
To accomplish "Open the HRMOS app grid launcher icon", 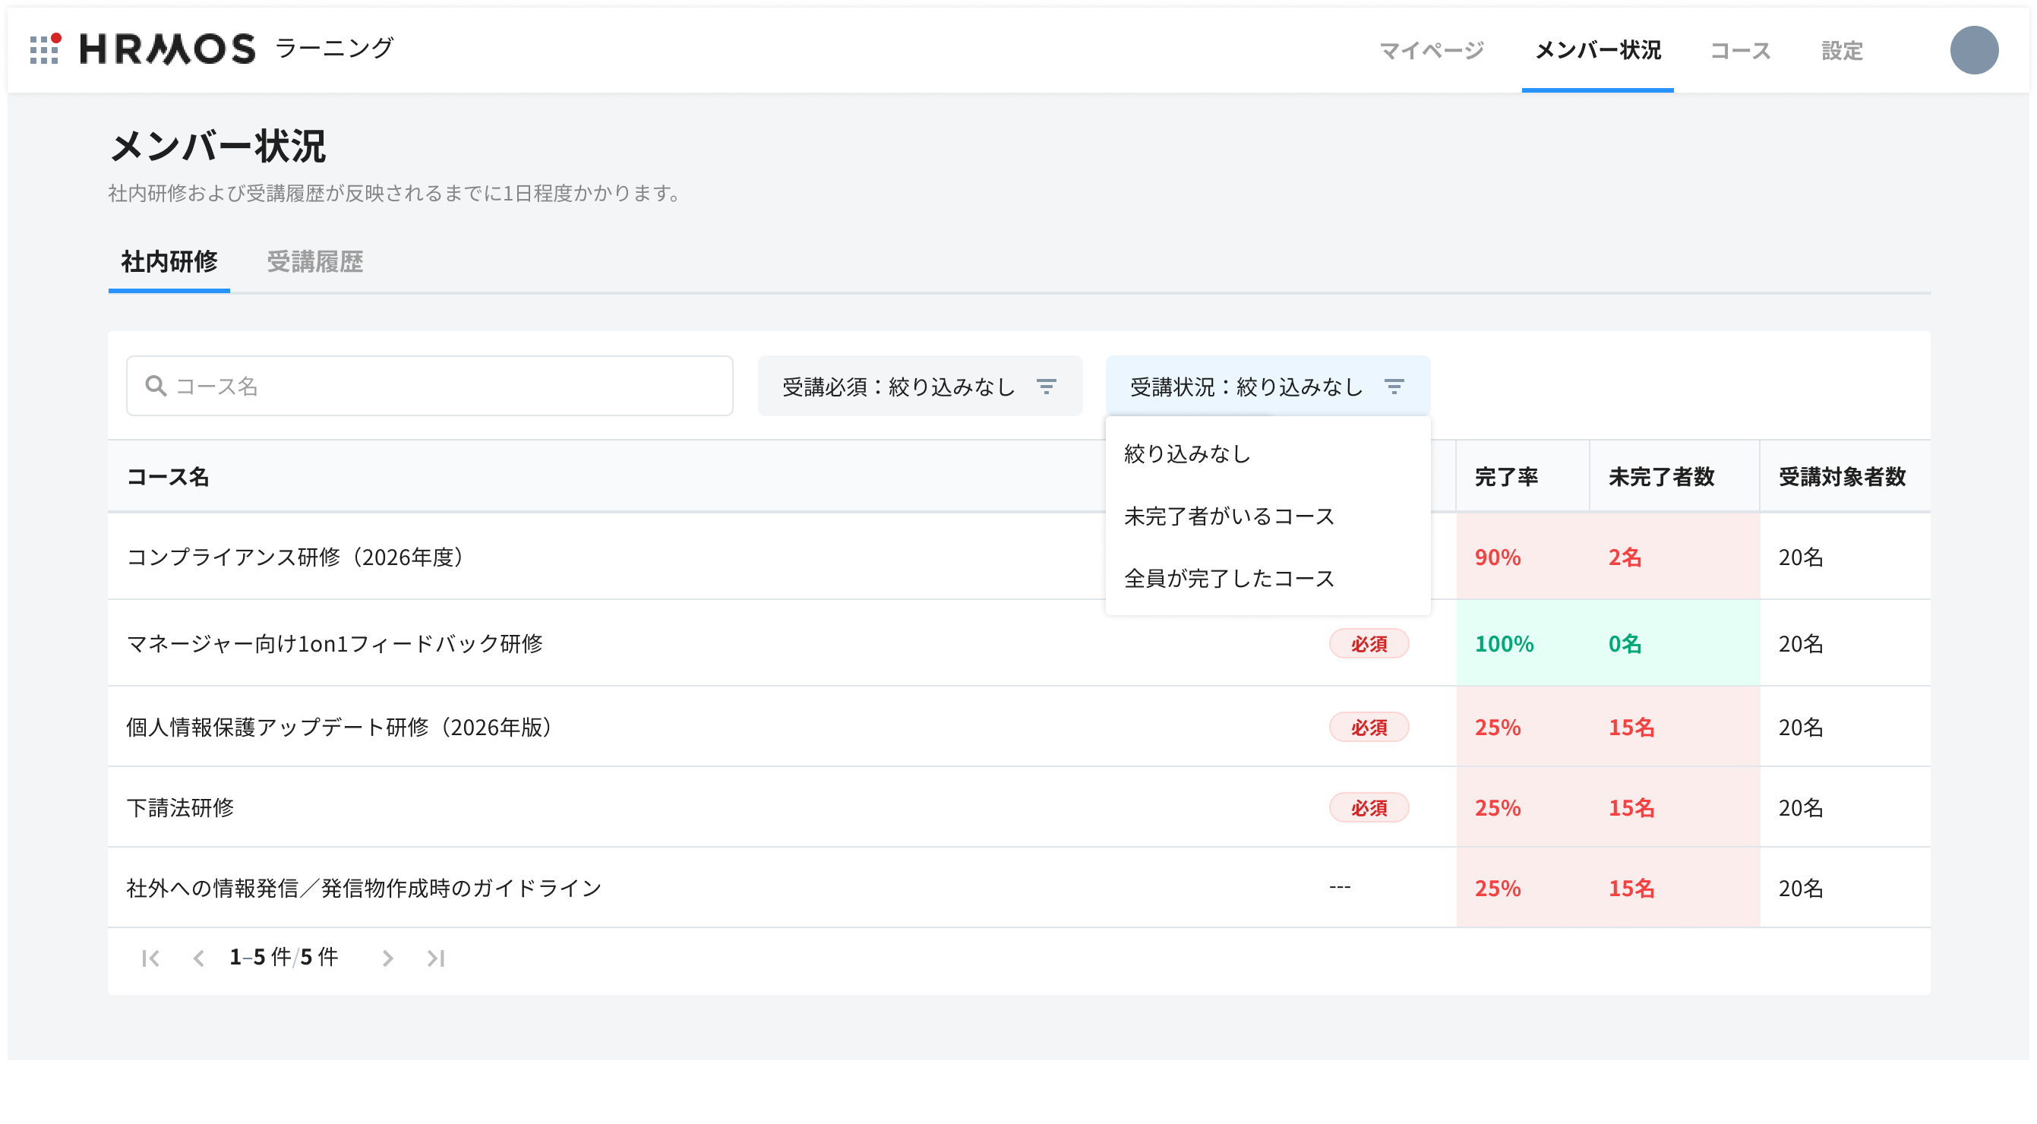I will [44, 49].
